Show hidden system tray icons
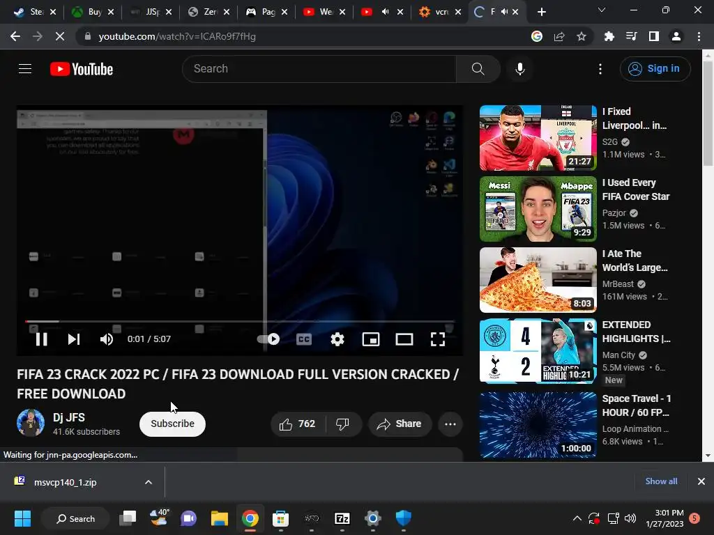The image size is (714, 535). [x=577, y=518]
